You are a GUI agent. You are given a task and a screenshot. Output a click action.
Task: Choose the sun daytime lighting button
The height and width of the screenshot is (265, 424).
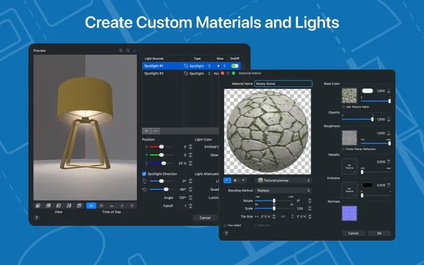pyautogui.click(x=101, y=206)
